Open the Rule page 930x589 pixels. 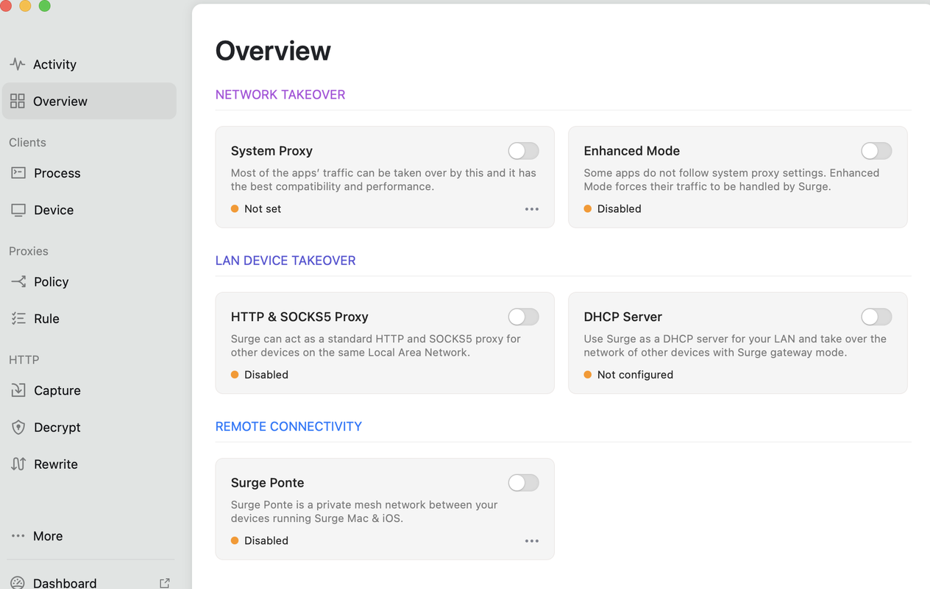(x=89, y=318)
